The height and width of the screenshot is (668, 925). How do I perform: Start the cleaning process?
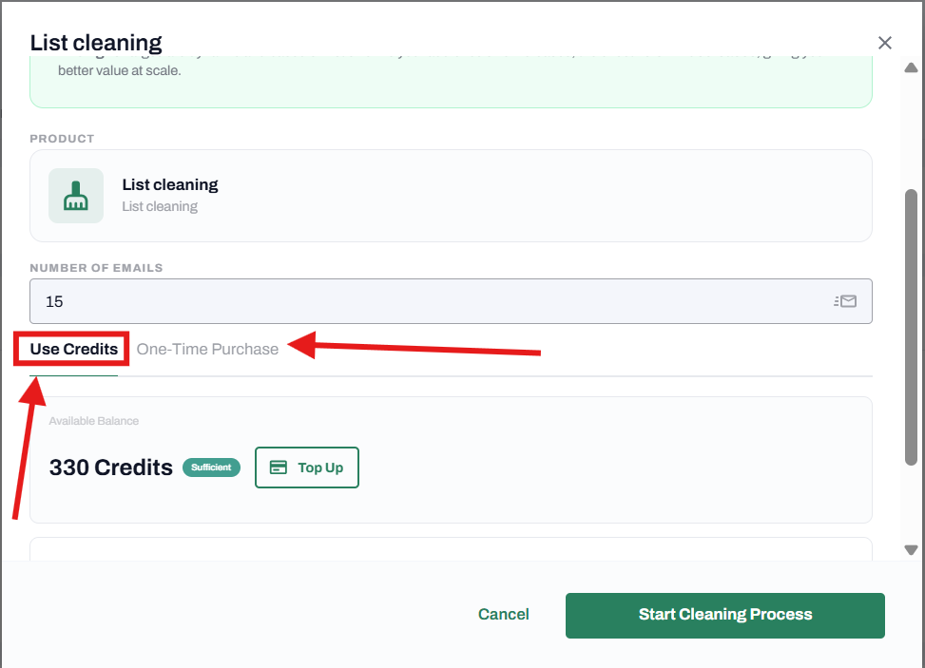tap(724, 615)
